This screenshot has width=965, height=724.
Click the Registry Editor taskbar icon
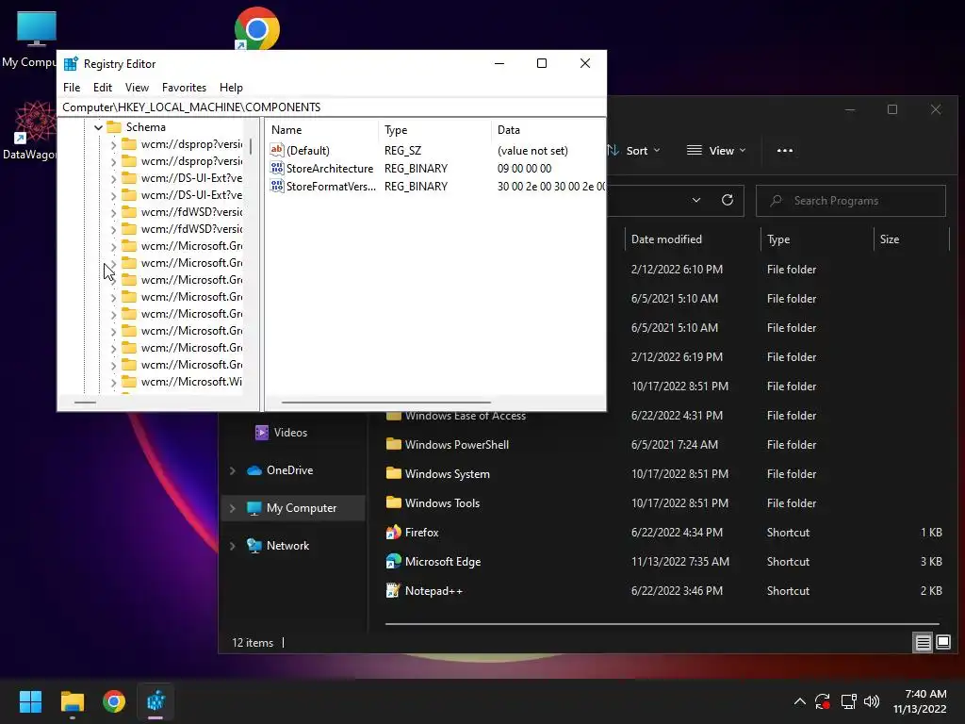point(155,701)
